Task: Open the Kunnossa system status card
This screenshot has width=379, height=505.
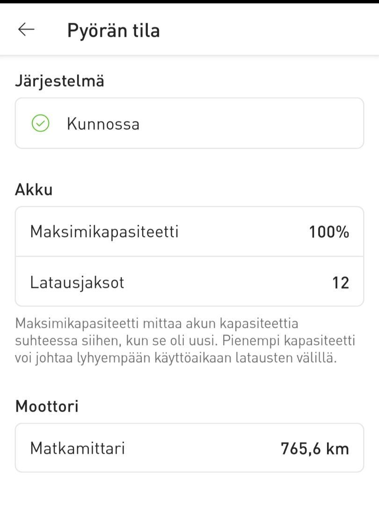Action: coord(189,123)
